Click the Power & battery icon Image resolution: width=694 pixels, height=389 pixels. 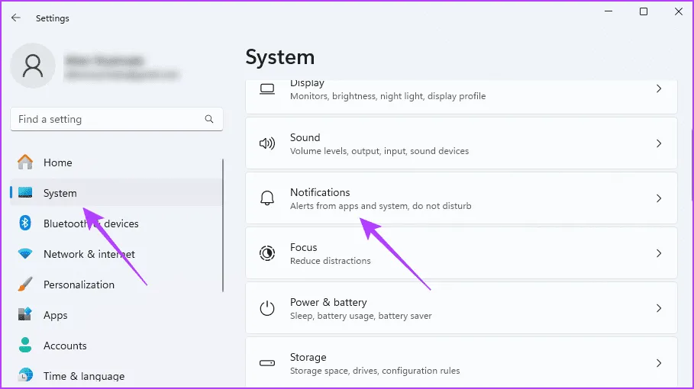[267, 308]
